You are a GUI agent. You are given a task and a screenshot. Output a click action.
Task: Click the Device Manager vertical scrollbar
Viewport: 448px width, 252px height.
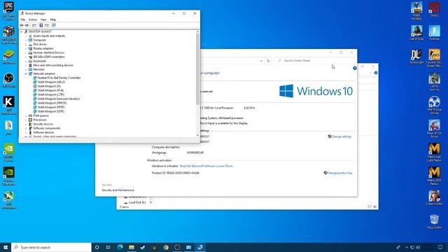point(197,69)
